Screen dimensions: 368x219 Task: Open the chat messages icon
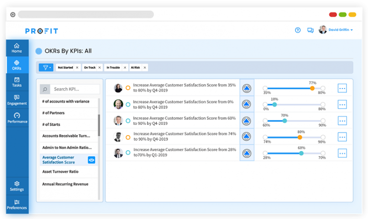click(x=310, y=30)
